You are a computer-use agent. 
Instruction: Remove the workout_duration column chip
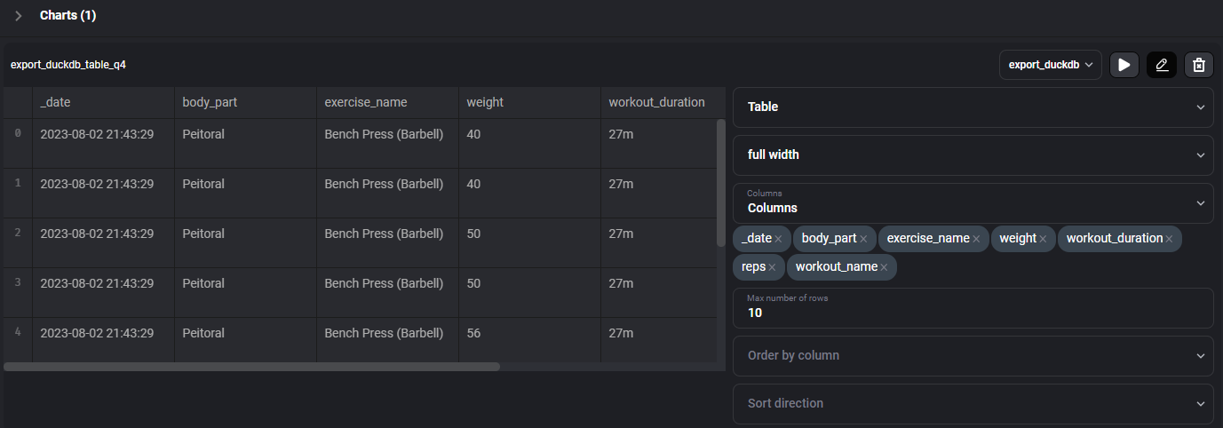tap(1169, 239)
